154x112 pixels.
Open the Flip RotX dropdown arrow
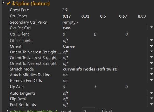pos(152,98)
